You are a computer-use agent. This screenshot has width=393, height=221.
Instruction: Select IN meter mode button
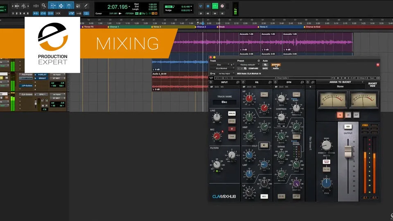coord(340,115)
